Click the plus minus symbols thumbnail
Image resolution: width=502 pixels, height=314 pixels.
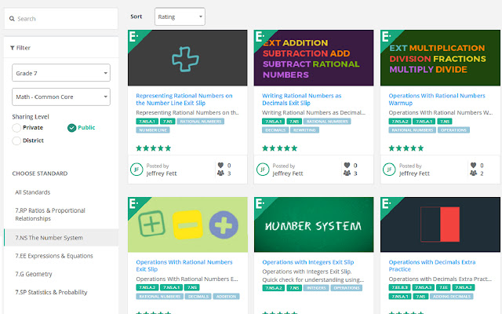[x=187, y=225]
